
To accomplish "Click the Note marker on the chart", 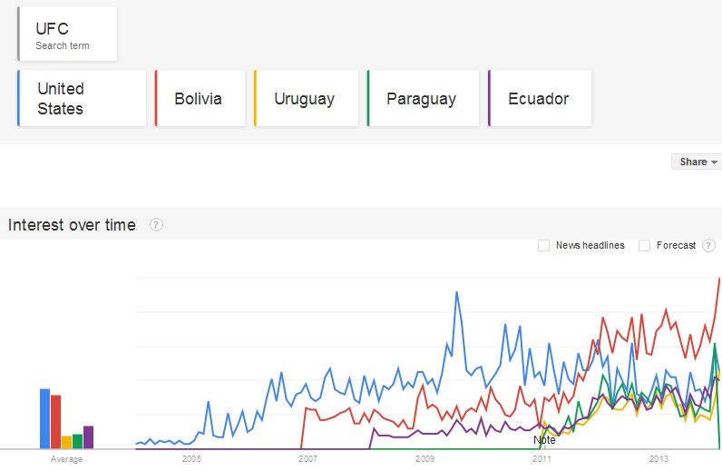I will (x=544, y=440).
